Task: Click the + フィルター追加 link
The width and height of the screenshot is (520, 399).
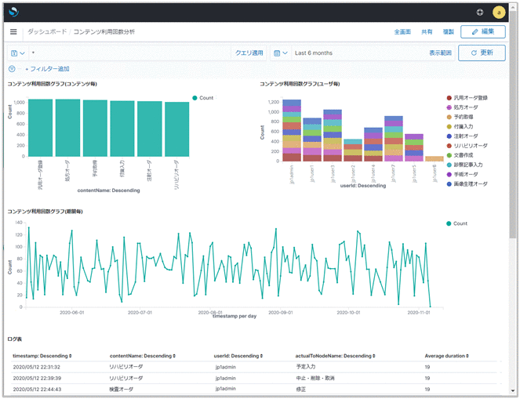Action: click(x=47, y=69)
